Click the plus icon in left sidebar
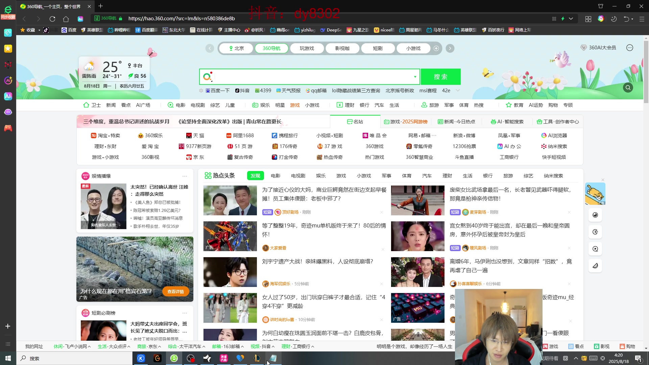The width and height of the screenshot is (649, 365). point(8,326)
